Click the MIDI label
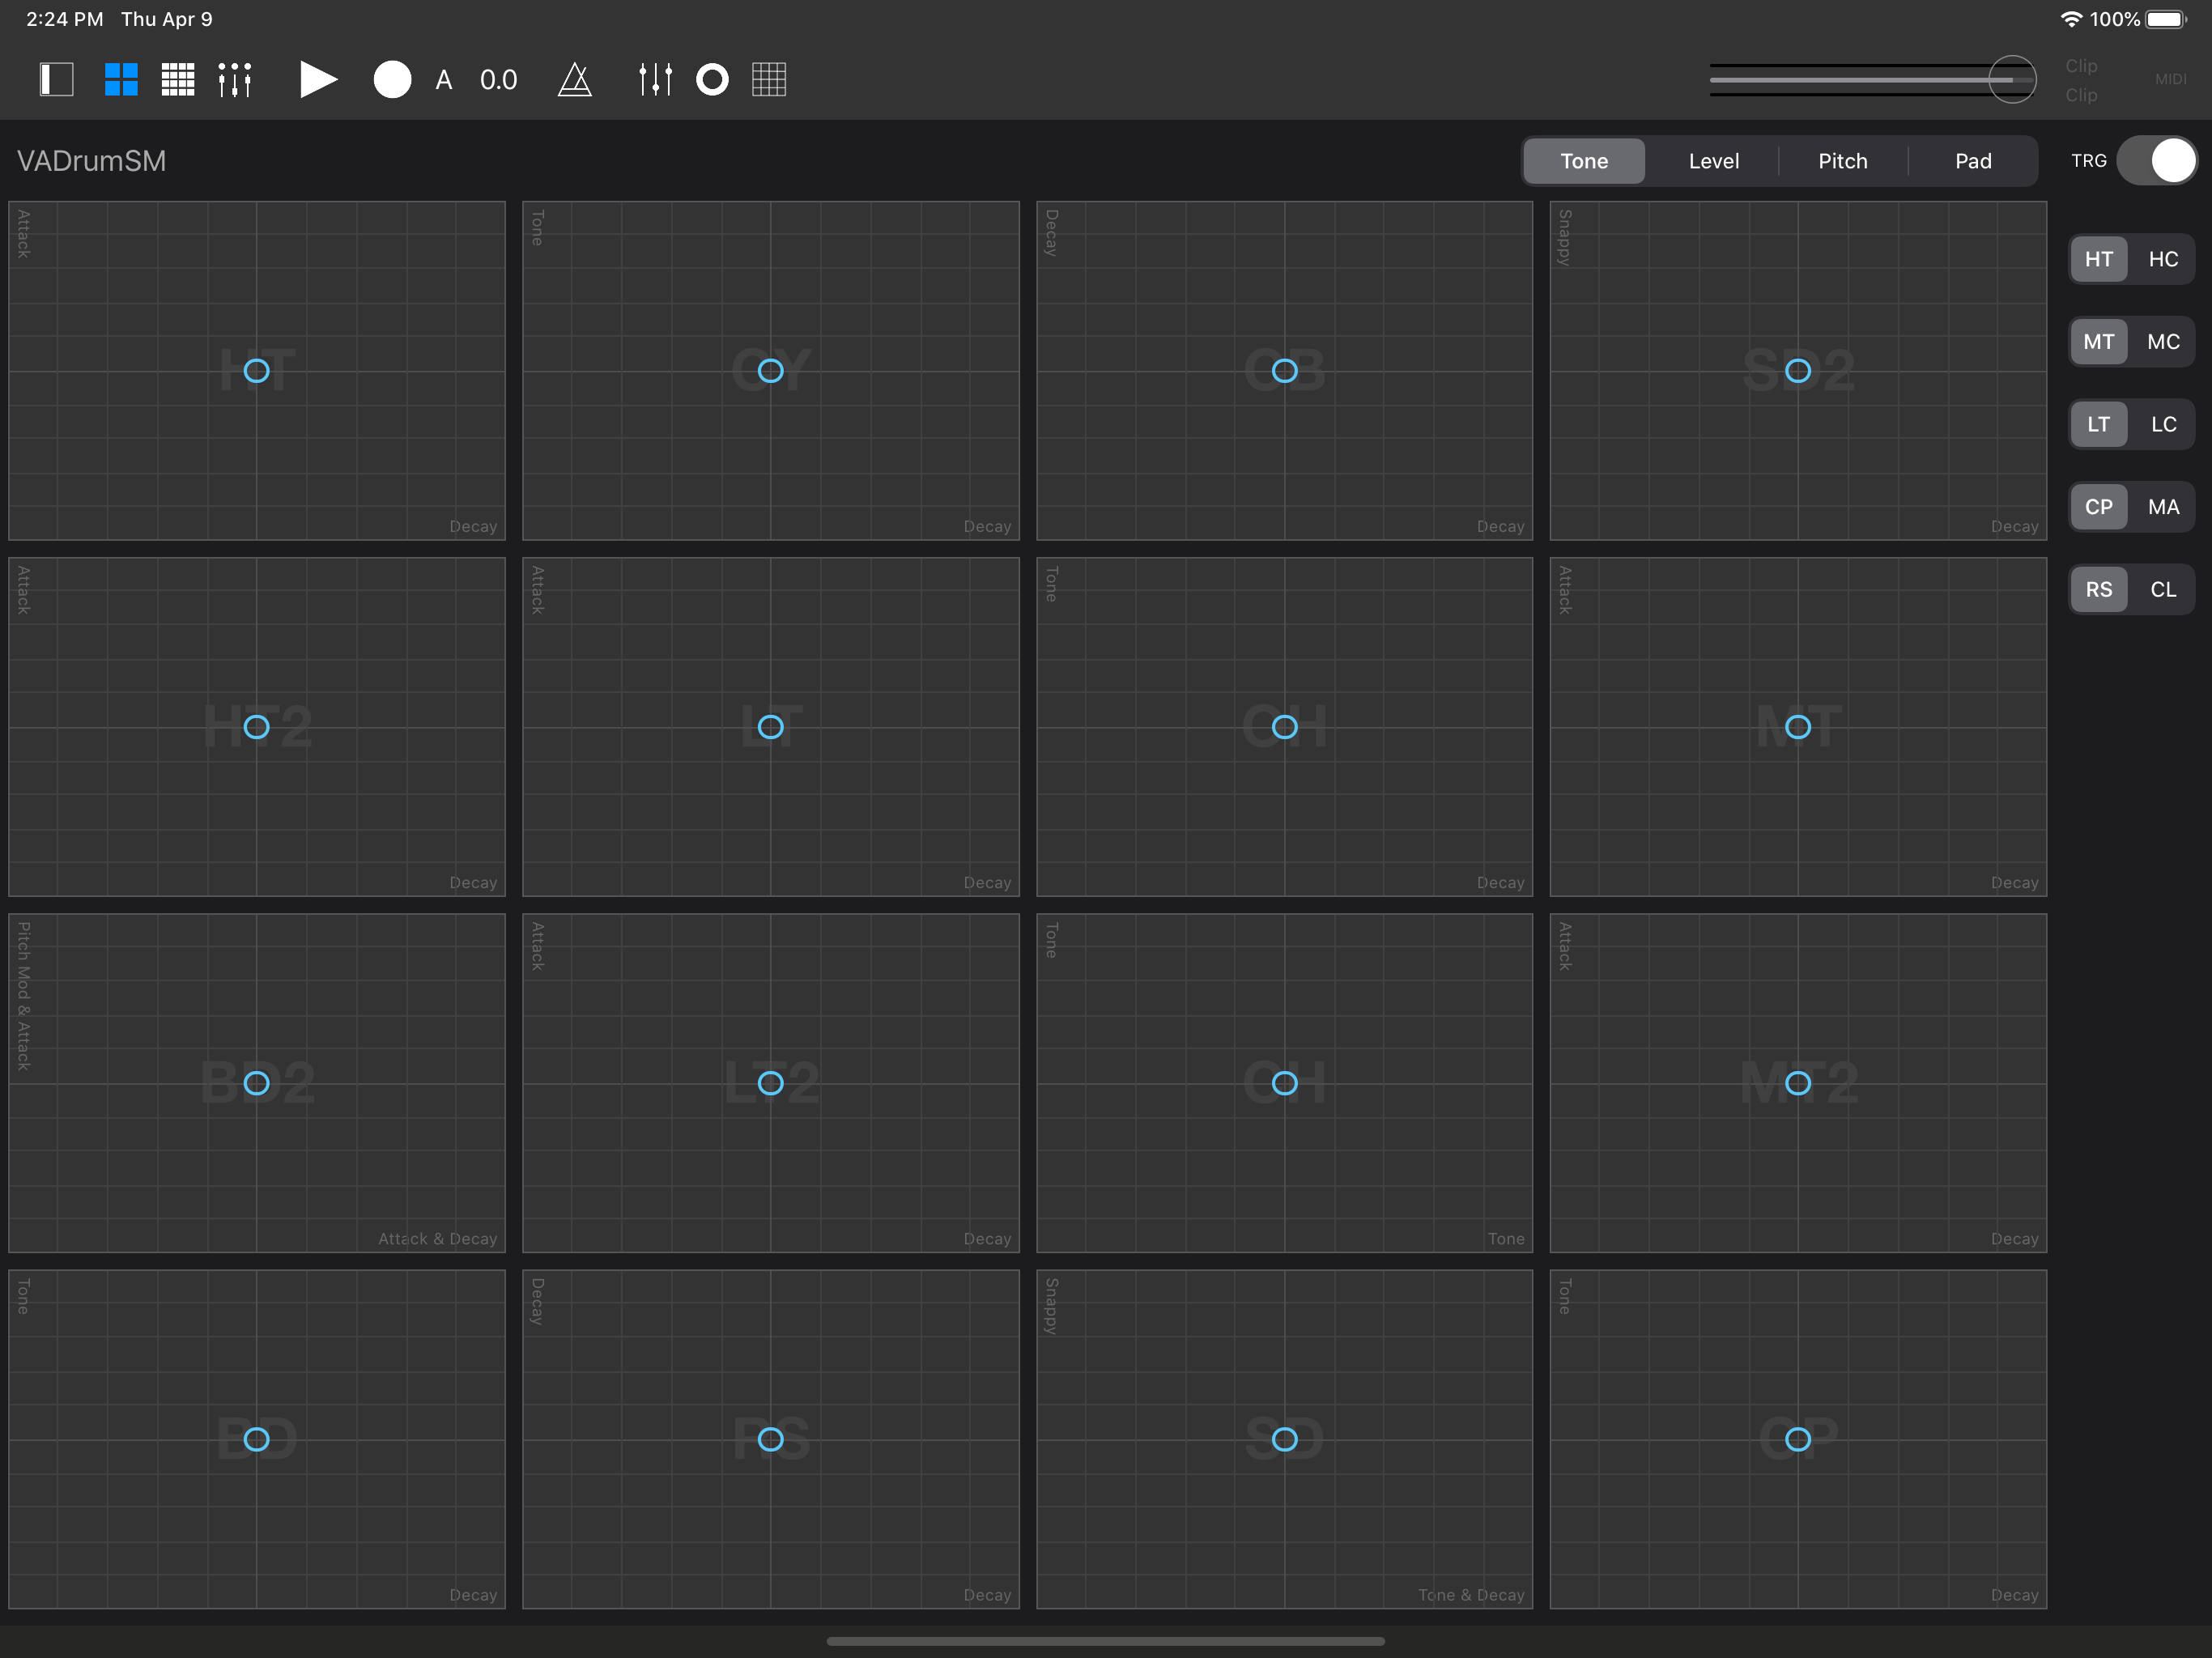Viewport: 2212px width, 1658px height. (x=2170, y=79)
